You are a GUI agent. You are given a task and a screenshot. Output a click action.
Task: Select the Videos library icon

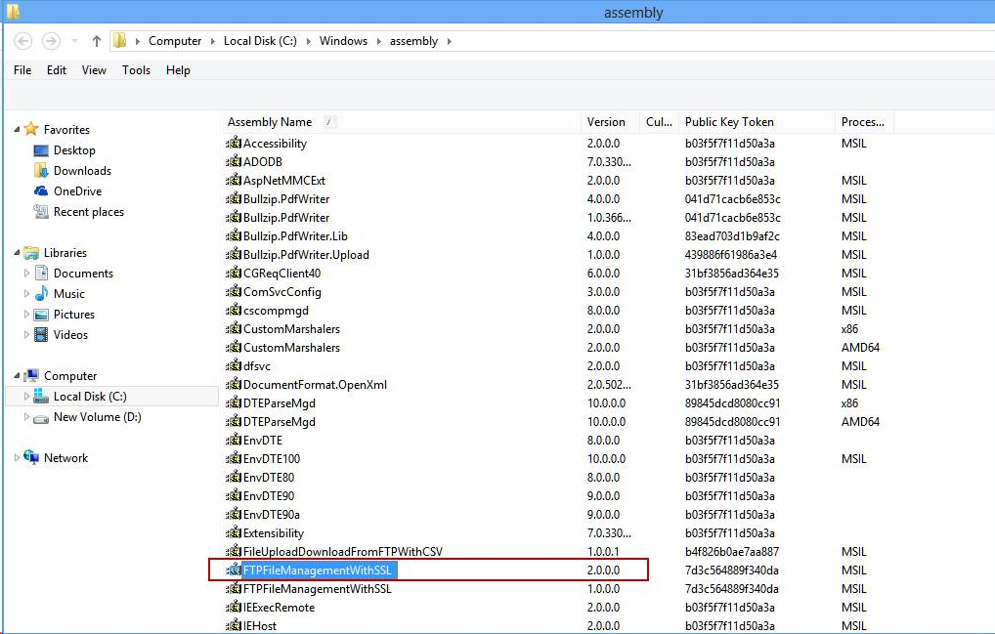[41, 335]
